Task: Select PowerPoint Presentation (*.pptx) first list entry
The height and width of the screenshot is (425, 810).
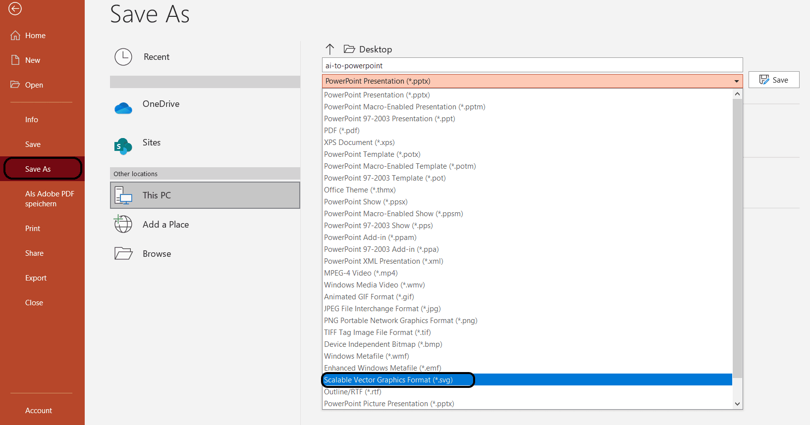Action: coord(527,95)
